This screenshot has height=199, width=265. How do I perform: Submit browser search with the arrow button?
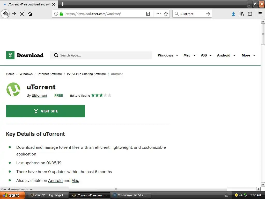208,14
